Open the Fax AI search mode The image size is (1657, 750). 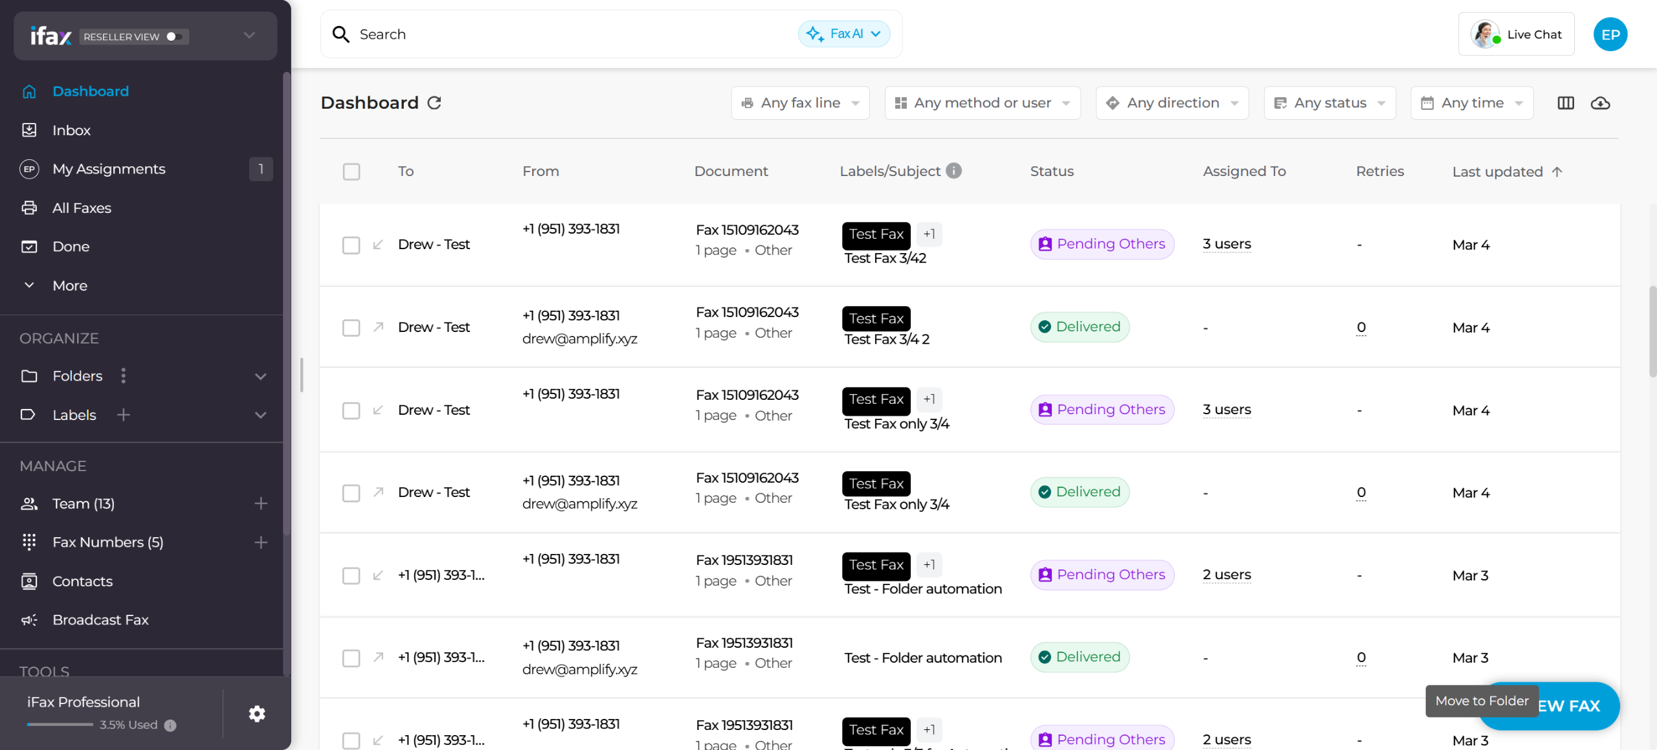pyautogui.click(x=844, y=34)
